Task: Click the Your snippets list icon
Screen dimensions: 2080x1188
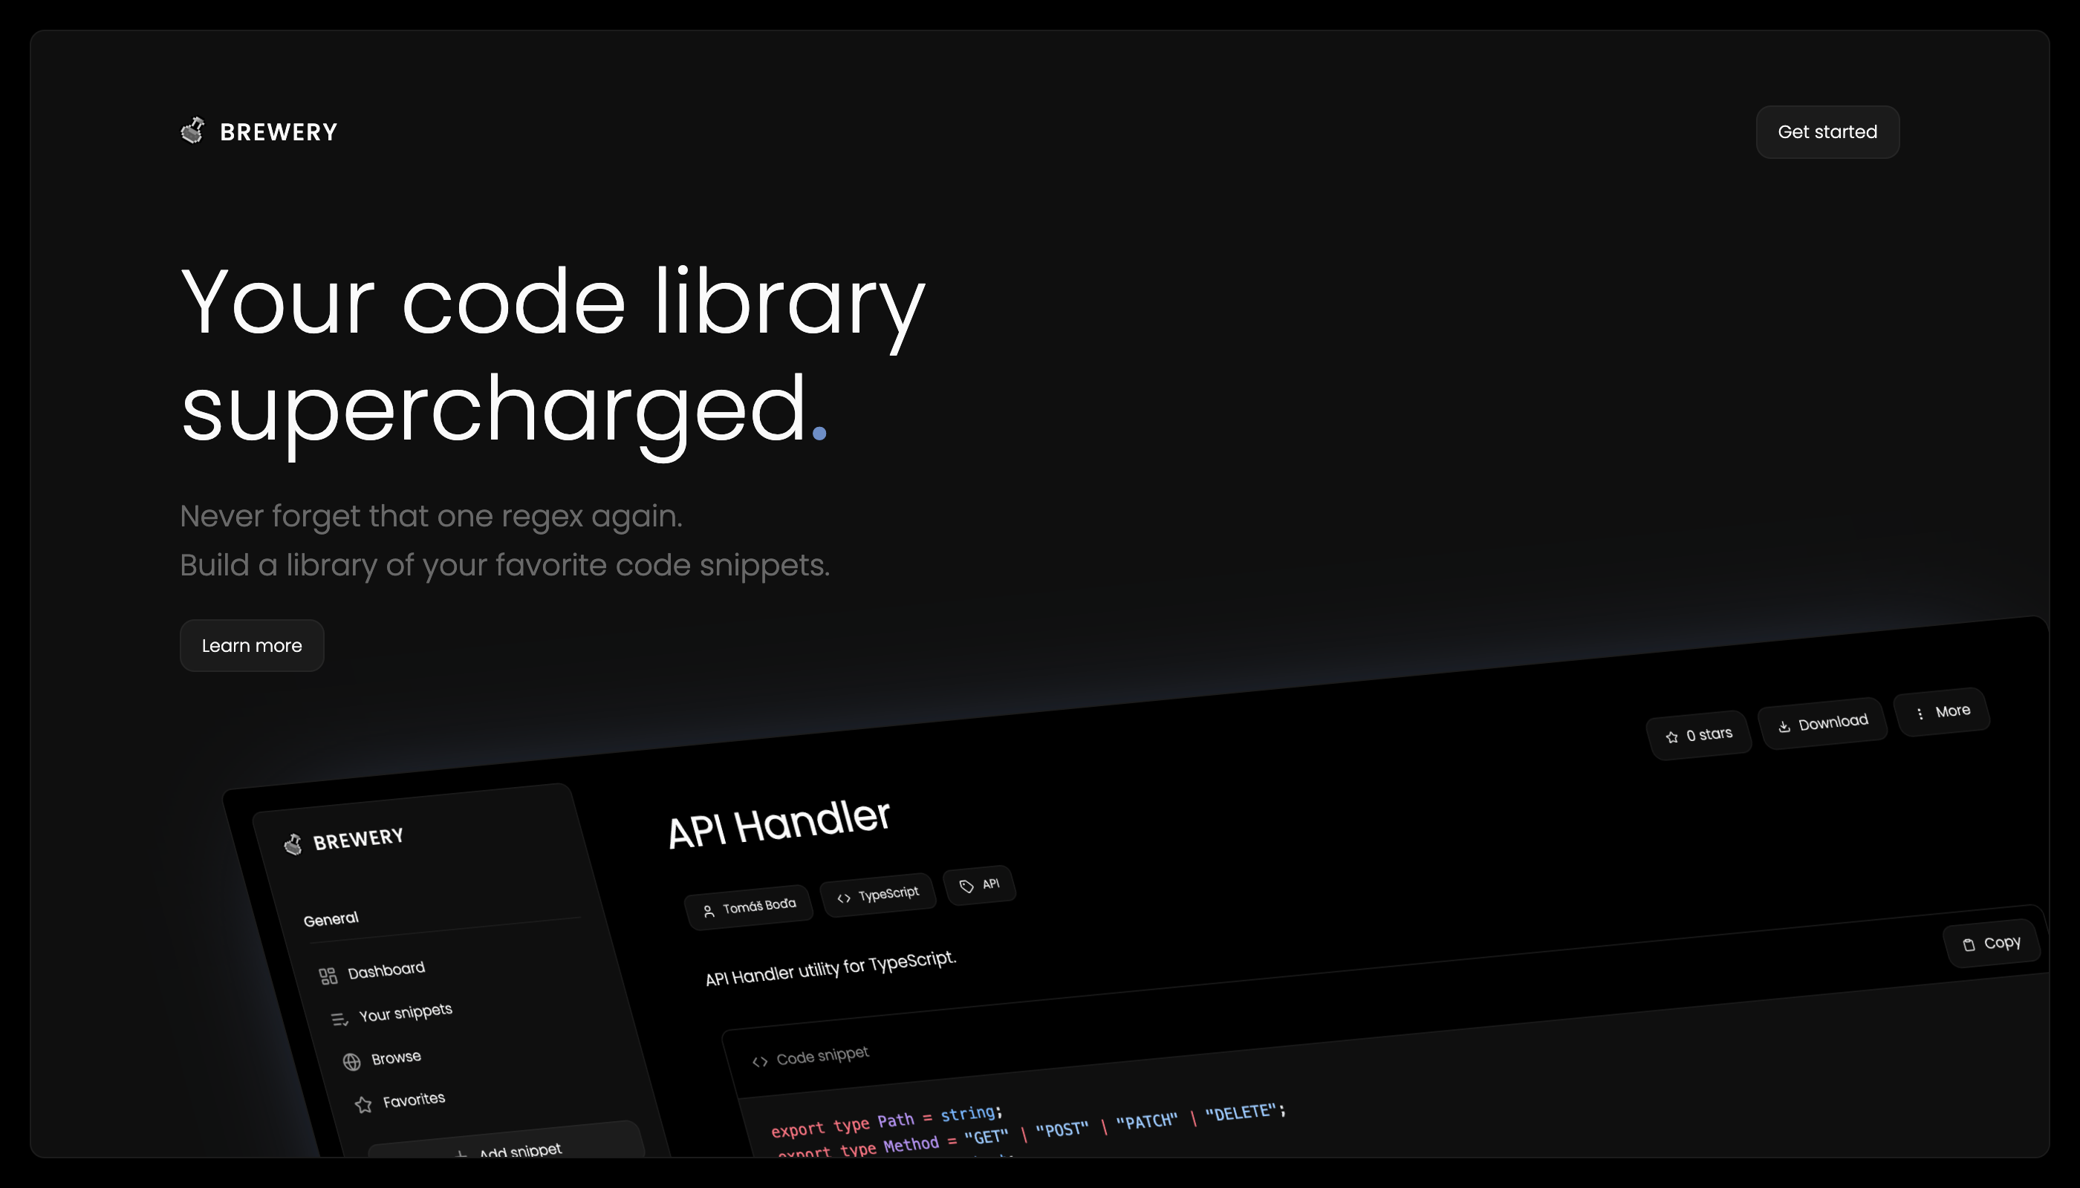Action: pyautogui.click(x=339, y=1019)
